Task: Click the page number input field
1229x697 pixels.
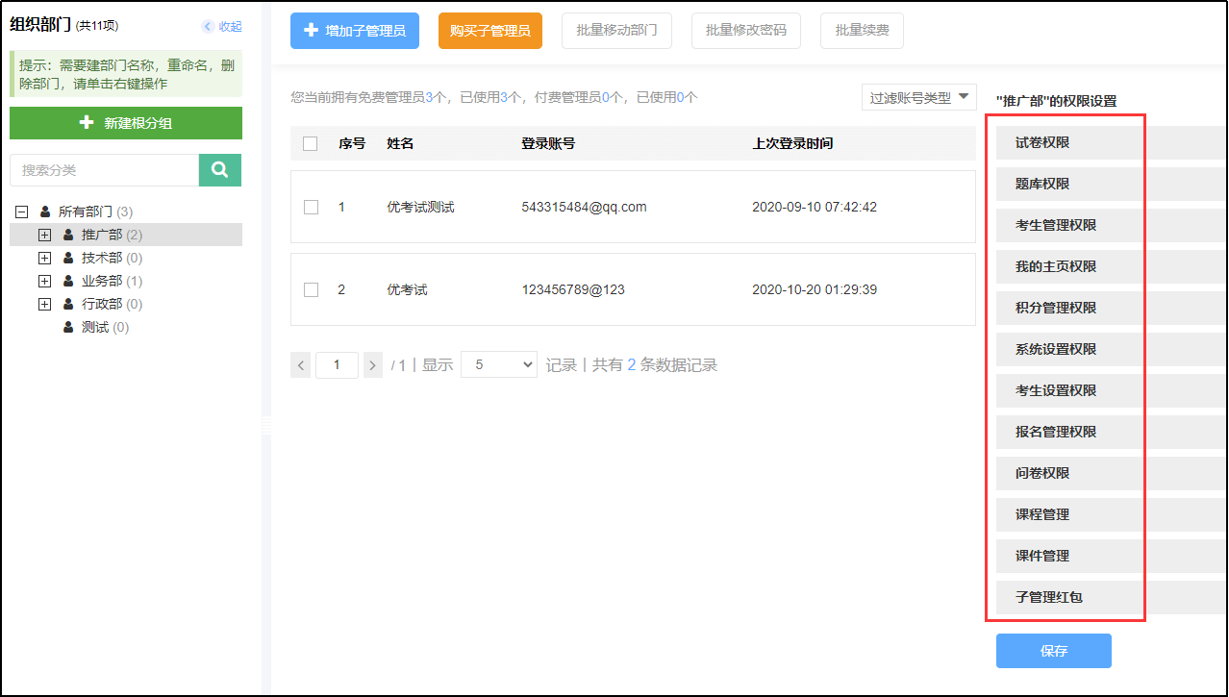Action: click(x=337, y=365)
